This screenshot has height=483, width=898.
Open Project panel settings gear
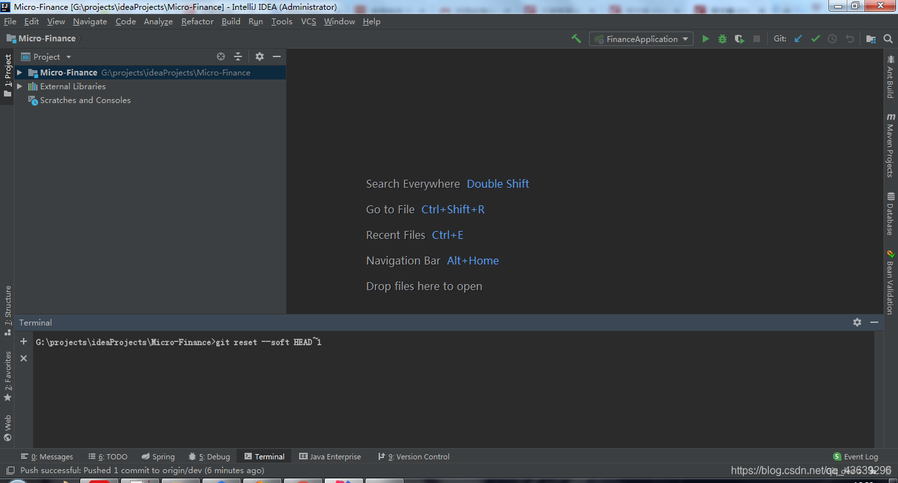[260, 57]
